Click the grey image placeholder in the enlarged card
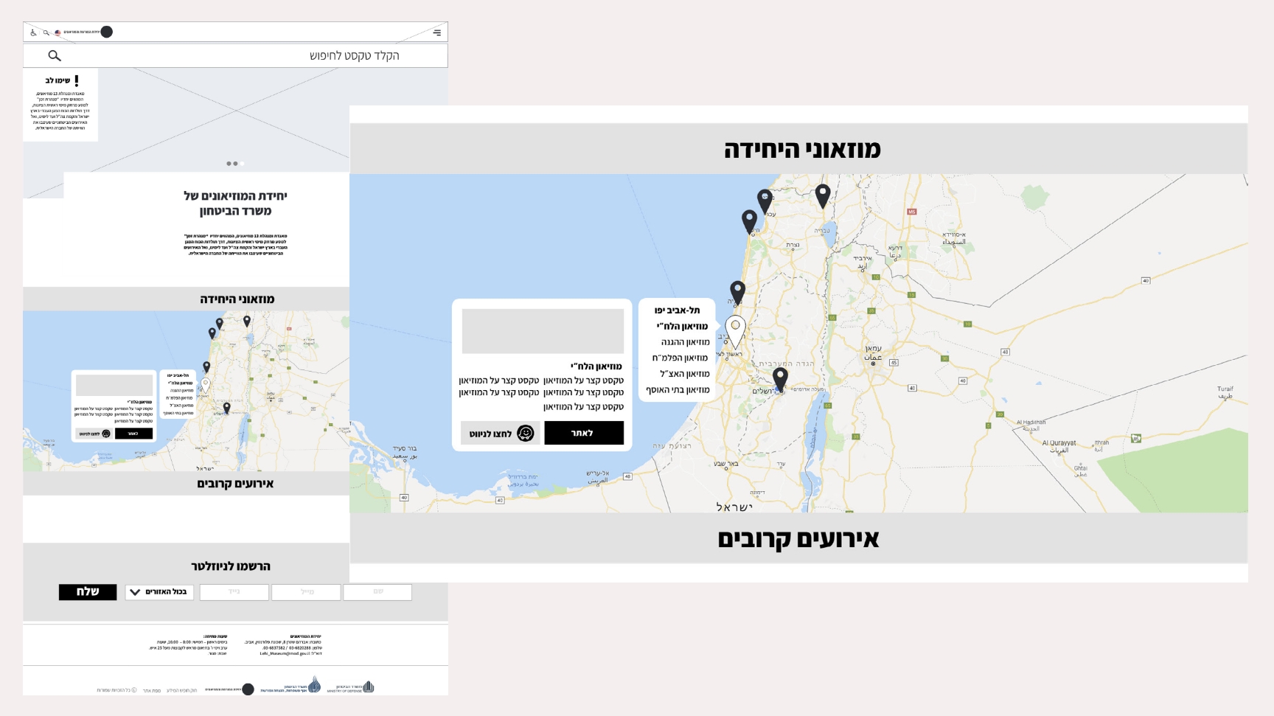This screenshot has height=716, width=1274. click(543, 331)
